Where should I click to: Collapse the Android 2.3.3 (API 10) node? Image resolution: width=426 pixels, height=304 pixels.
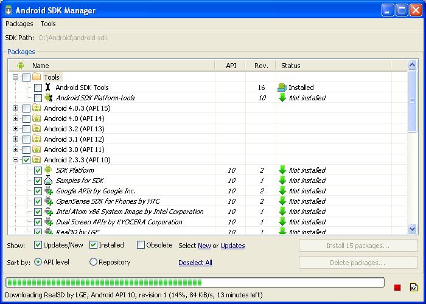point(15,159)
